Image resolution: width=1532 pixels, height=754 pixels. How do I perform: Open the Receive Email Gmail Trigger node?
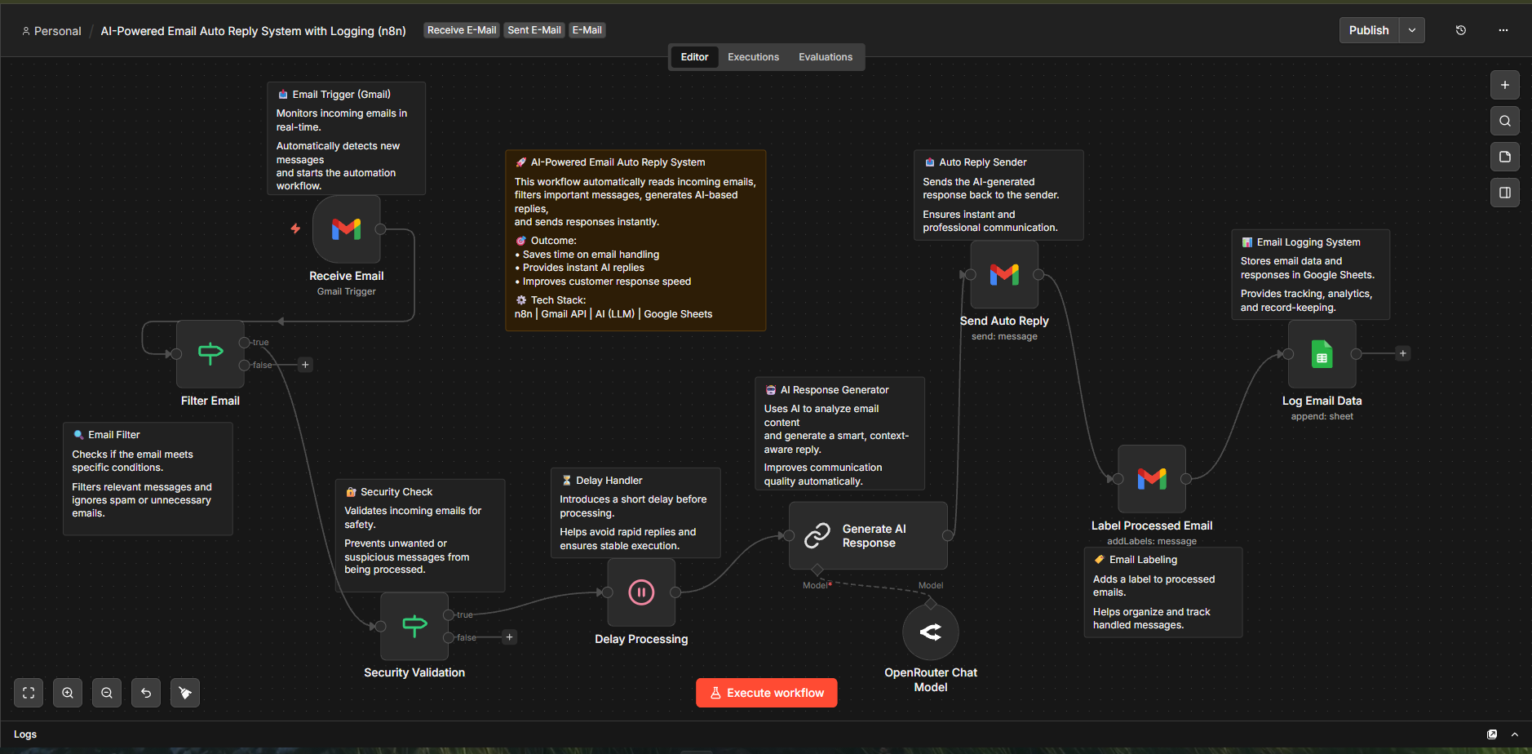pyautogui.click(x=346, y=229)
